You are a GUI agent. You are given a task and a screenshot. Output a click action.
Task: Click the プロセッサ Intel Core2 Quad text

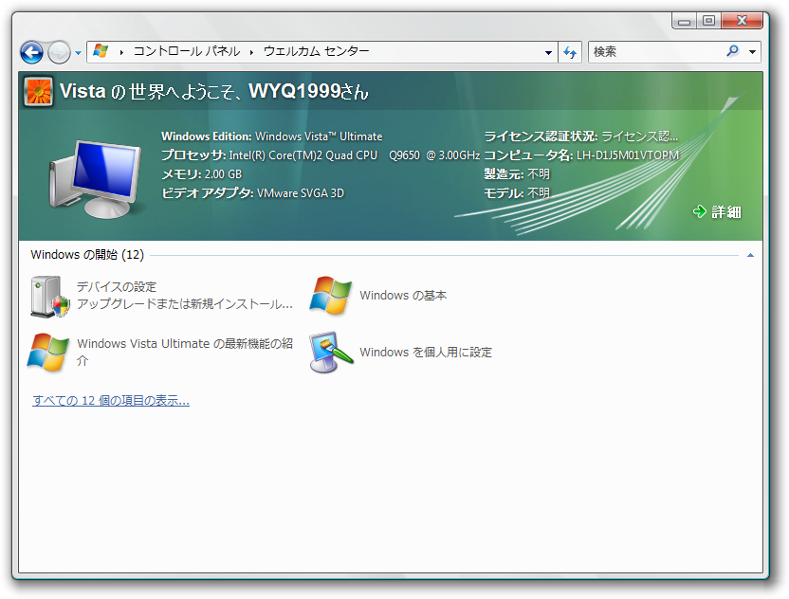(x=321, y=154)
